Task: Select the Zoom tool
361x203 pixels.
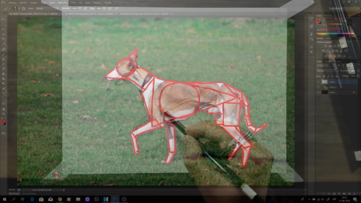Action: coord(3,114)
